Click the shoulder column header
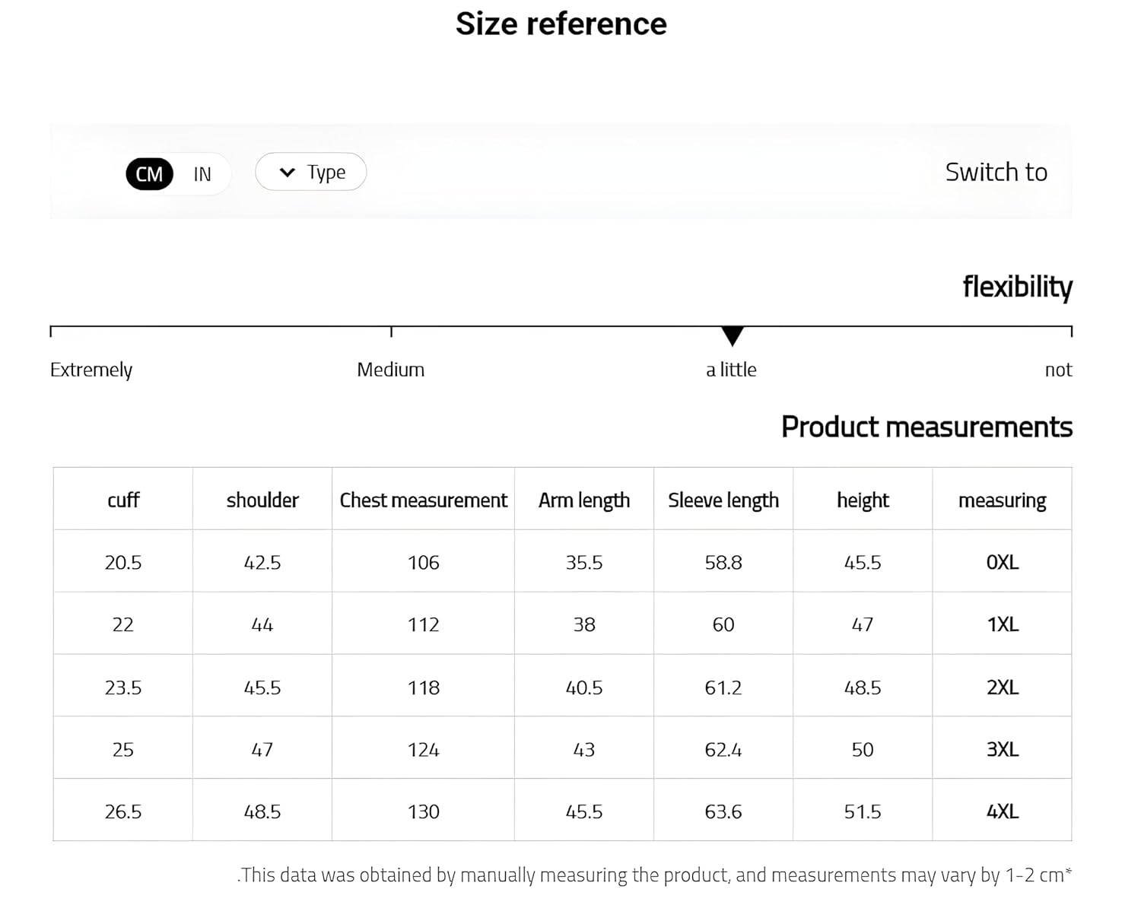1141x924 pixels. [262, 500]
